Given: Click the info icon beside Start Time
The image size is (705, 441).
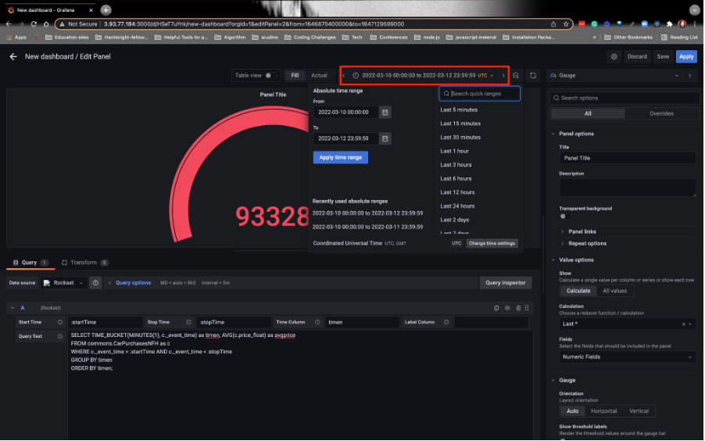Looking at the screenshot, I should tap(60, 322).
